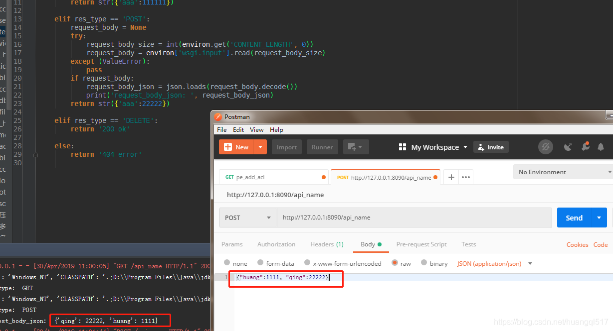Click the Import button in Postman
The height and width of the screenshot is (331, 613).
coord(286,147)
